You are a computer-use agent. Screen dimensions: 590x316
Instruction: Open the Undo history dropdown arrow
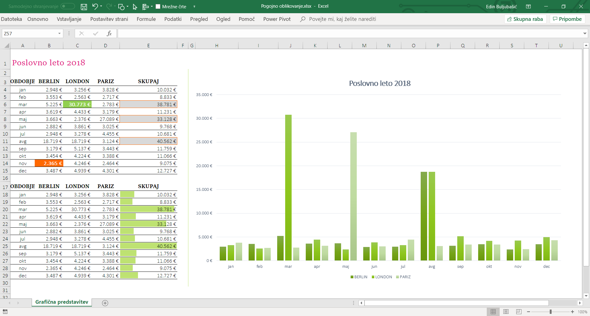click(x=101, y=6)
